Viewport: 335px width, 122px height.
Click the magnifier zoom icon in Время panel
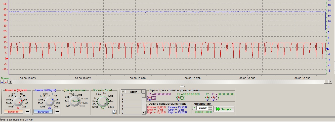tap(114, 112)
